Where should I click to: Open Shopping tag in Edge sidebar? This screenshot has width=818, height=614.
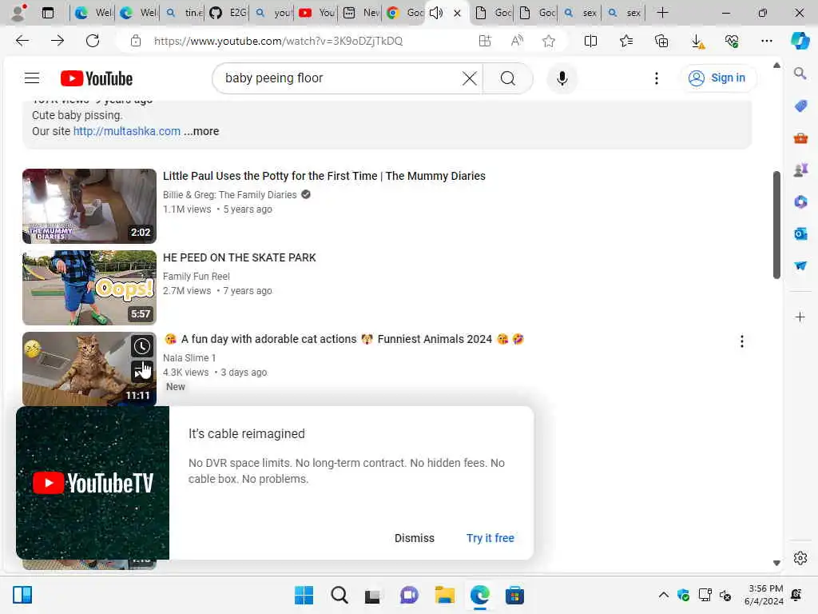(800, 106)
